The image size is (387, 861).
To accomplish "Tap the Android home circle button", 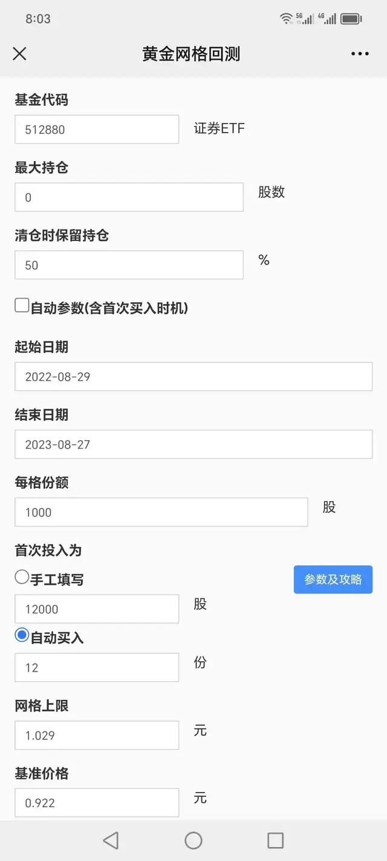I will [193, 840].
